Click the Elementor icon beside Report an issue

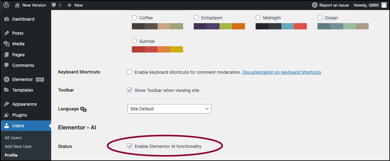tap(315, 5)
